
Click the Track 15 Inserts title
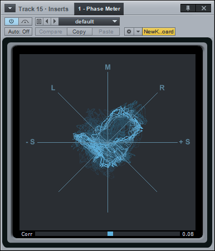click(x=43, y=9)
